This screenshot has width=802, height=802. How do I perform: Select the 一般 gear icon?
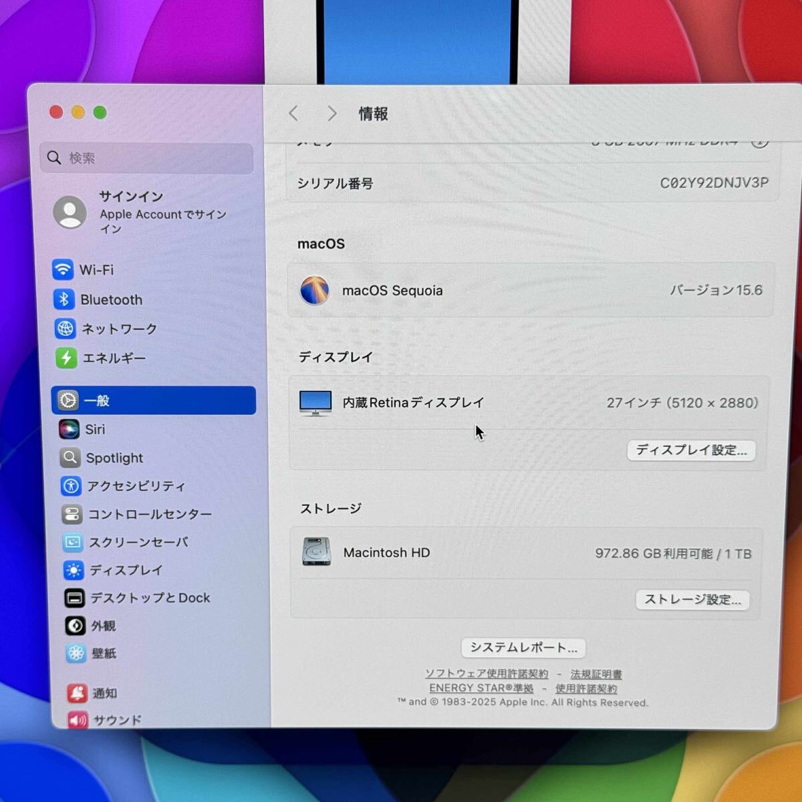coord(68,400)
